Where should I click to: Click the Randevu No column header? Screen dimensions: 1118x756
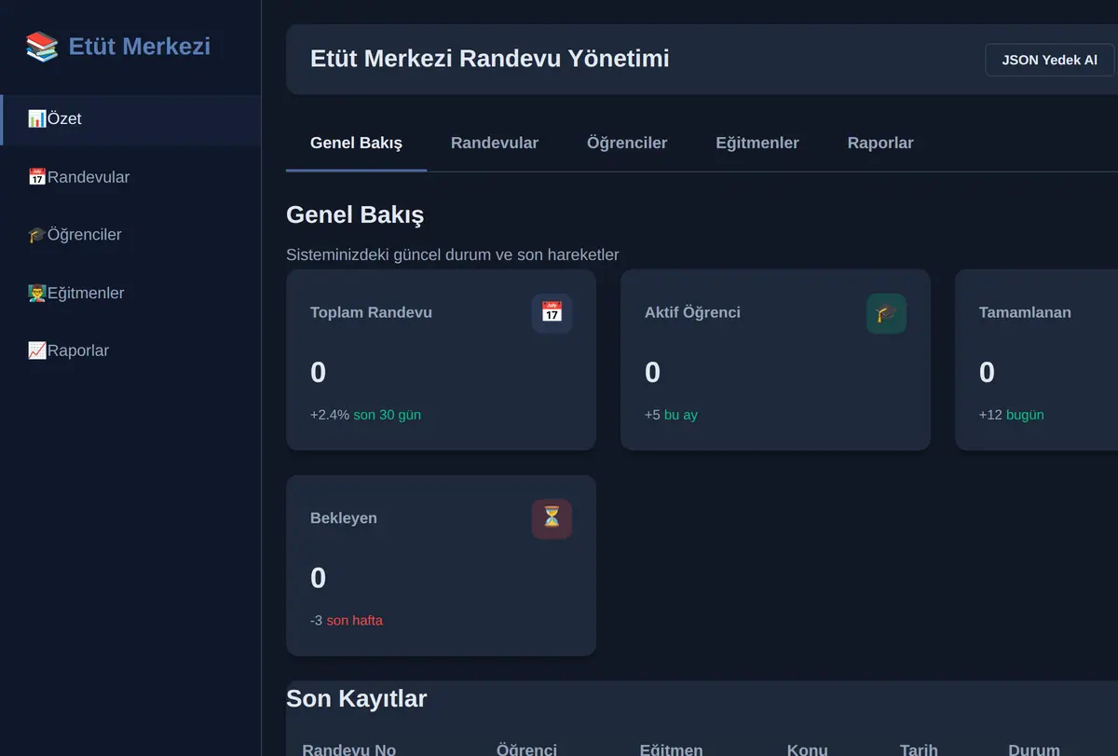(x=349, y=749)
